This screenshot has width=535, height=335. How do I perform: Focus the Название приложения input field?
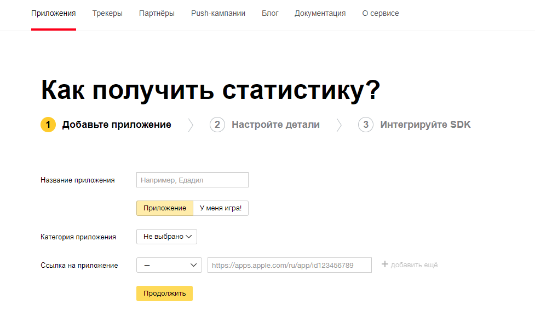[192, 180]
